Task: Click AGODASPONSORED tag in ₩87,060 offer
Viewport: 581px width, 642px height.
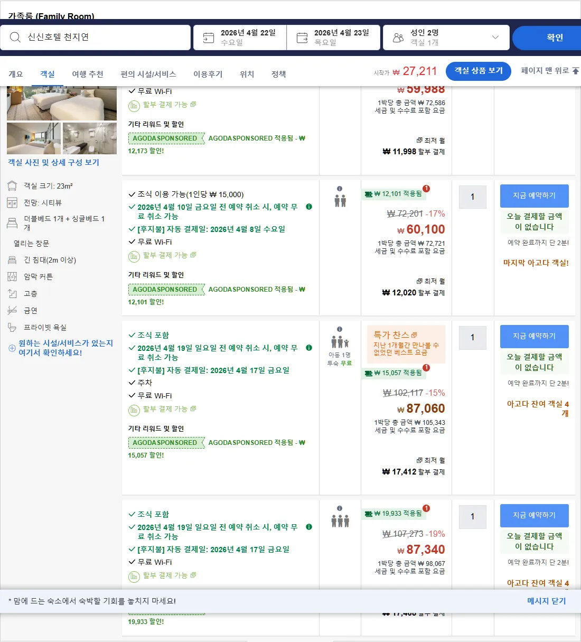Action: tap(165, 443)
